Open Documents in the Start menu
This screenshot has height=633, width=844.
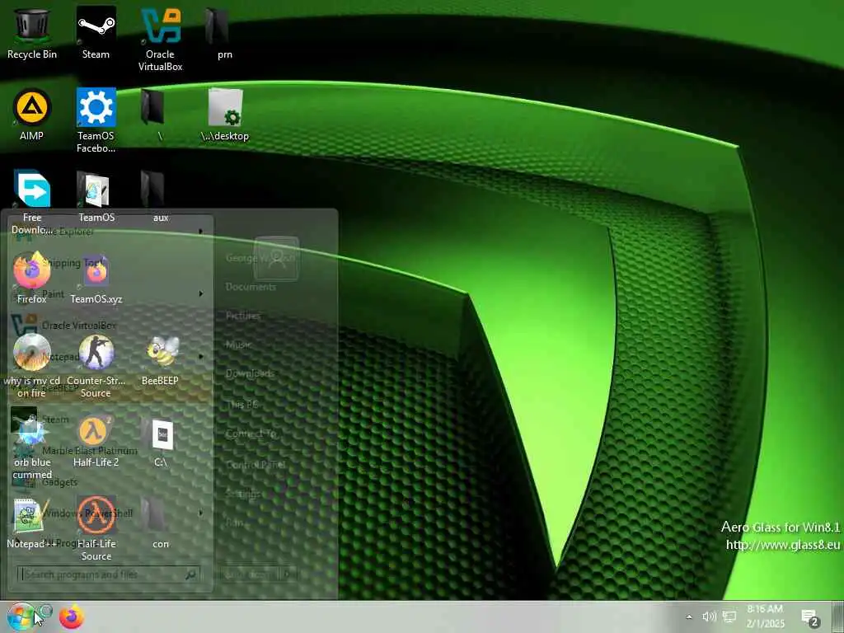251,287
